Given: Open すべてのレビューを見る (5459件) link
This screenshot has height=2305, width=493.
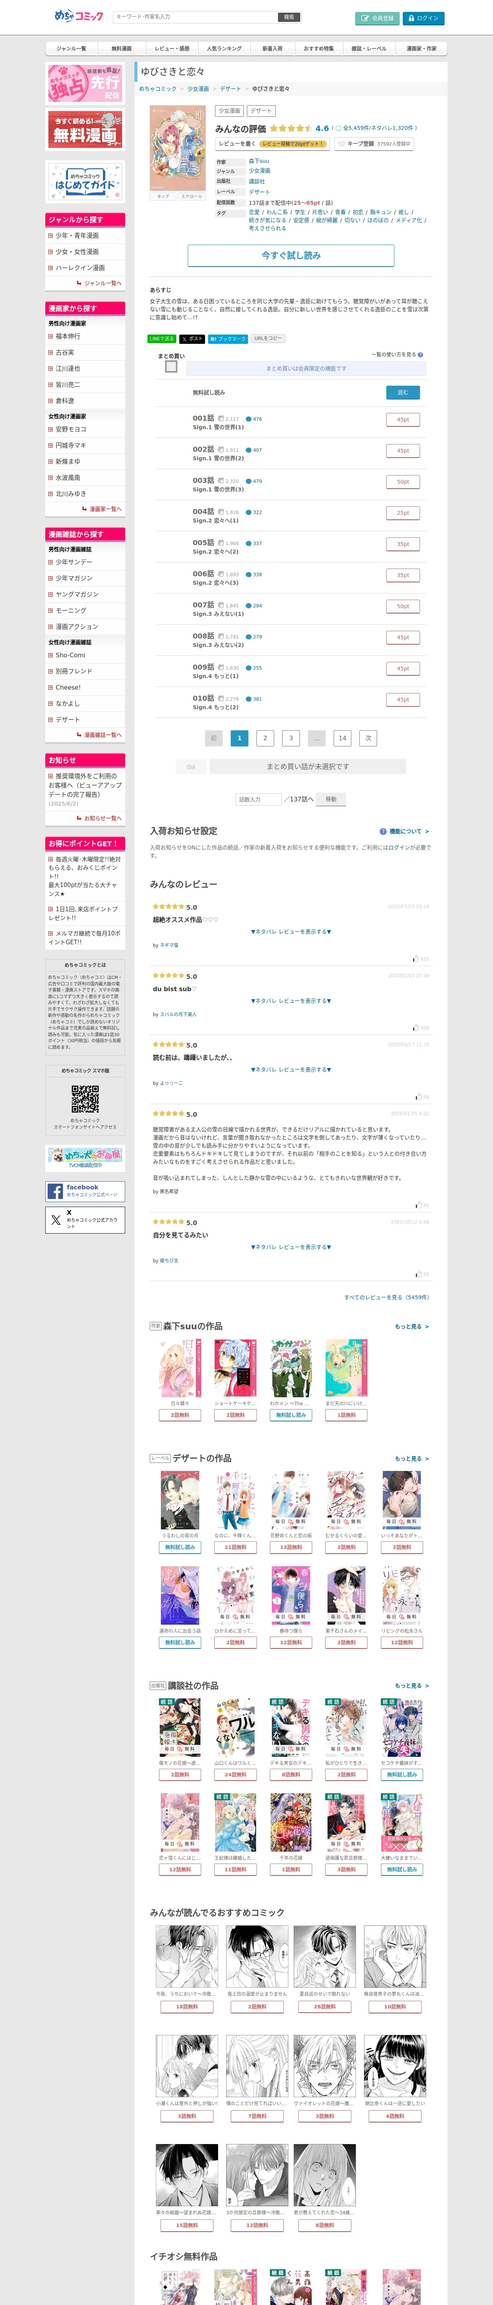Looking at the screenshot, I should 387,1297.
